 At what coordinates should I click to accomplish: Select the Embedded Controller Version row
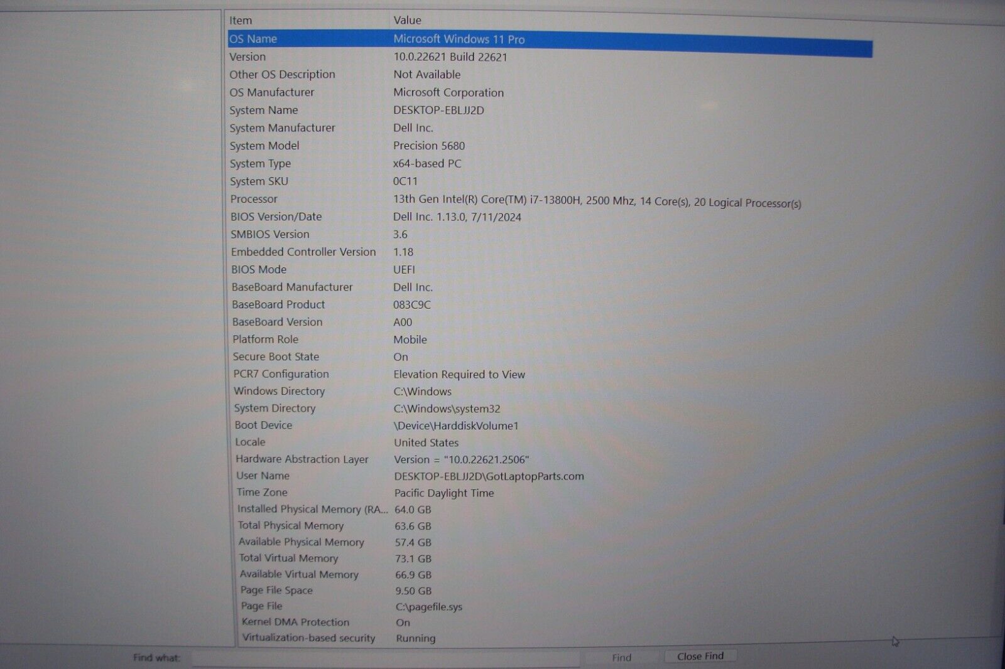[x=550, y=252]
